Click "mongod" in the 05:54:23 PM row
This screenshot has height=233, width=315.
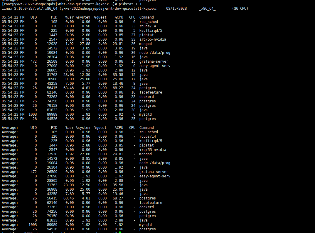tap(145, 44)
